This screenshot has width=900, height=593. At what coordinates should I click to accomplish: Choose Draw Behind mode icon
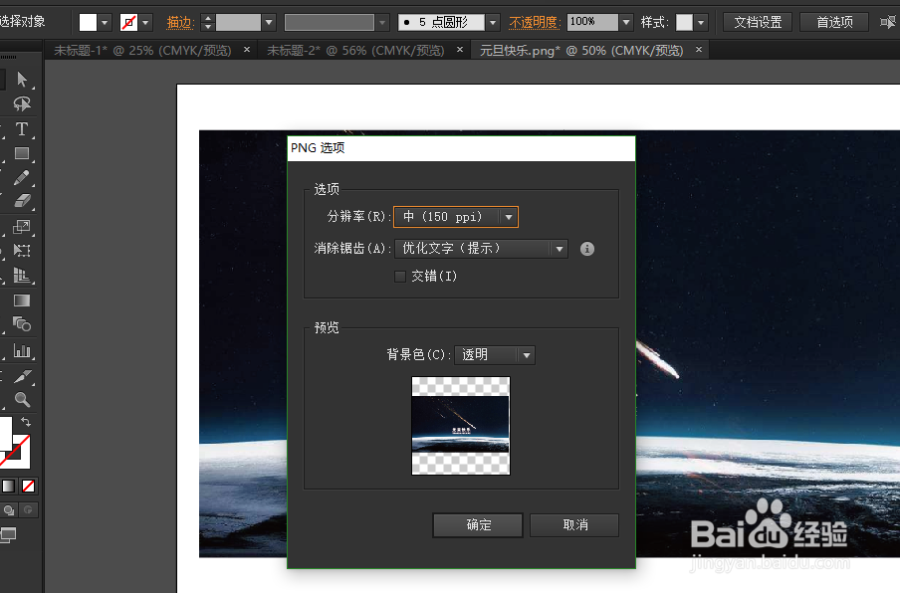(28, 509)
